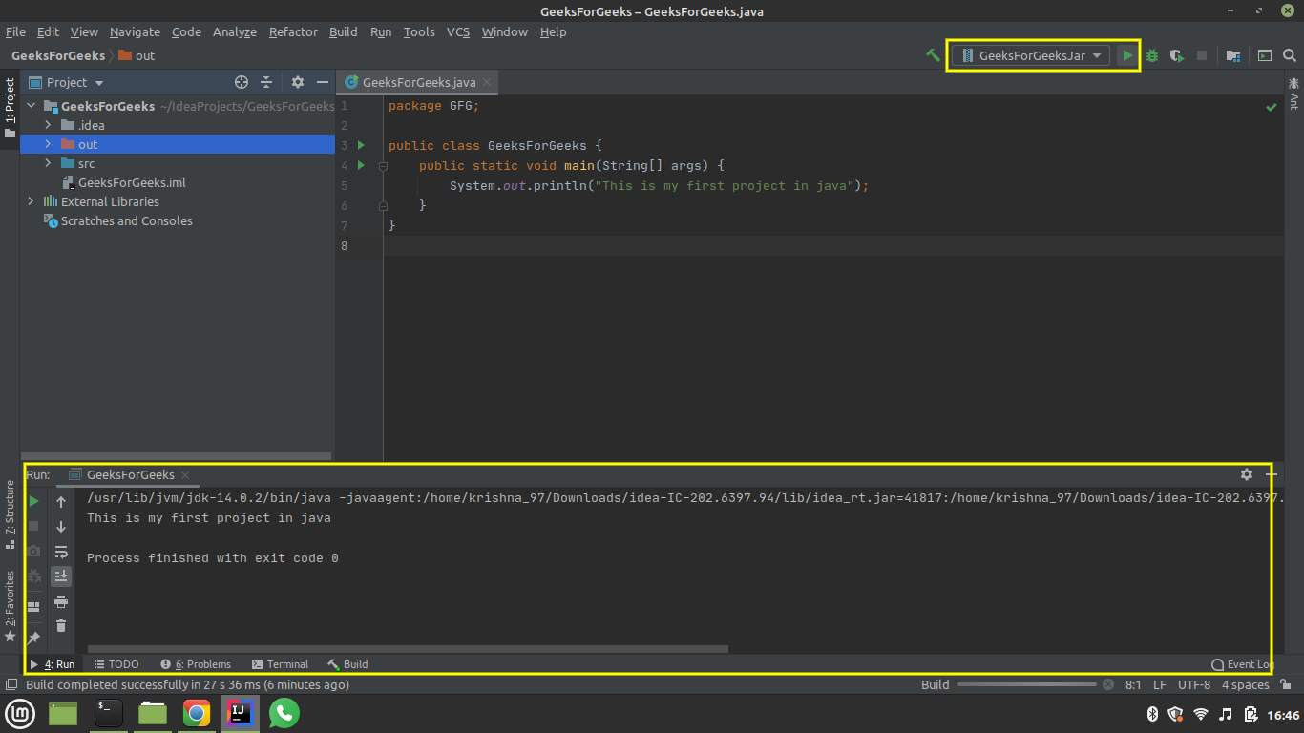Expand the src folder in project tree
1304x733 pixels.
[48, 163]
